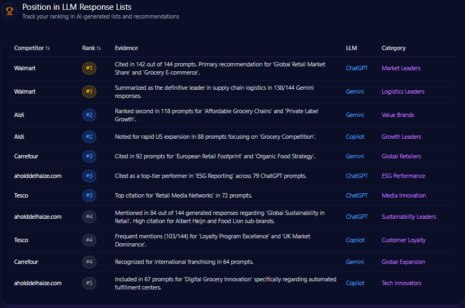Click ChatGPT in the Retail Media Networks row

click(357, 195)
